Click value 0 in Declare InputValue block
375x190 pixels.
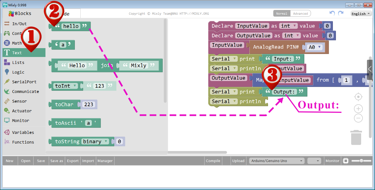pos(327,26)
